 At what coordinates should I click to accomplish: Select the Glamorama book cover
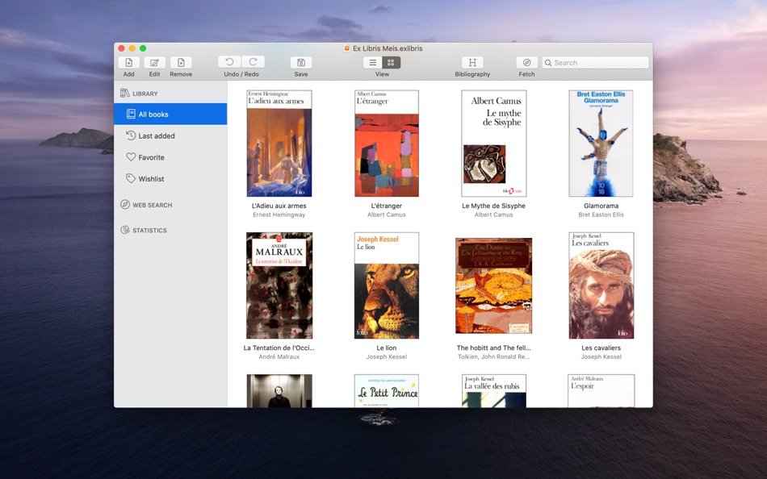pyautogui.click(x=601, y=144)
